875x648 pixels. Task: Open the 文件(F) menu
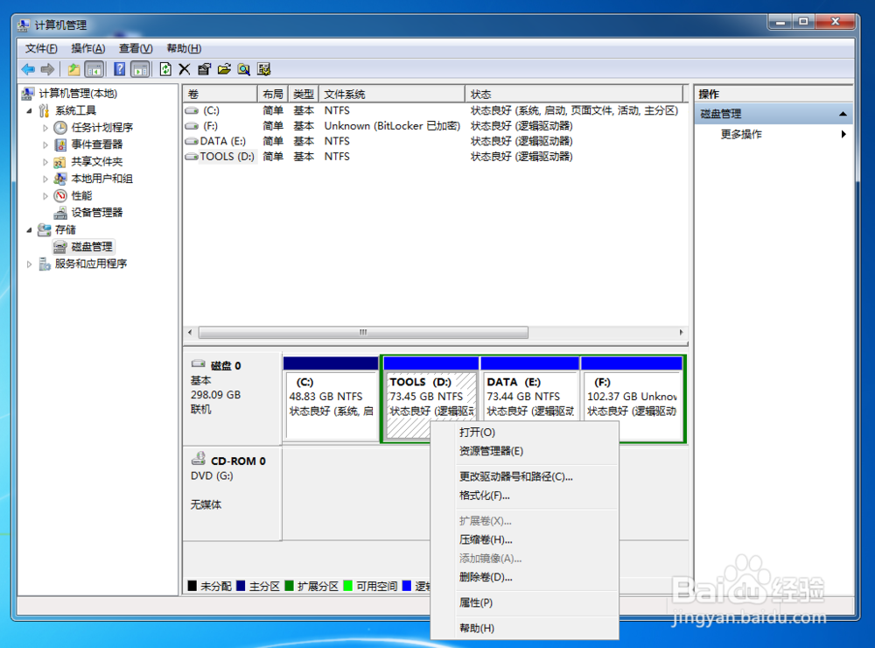41,49
